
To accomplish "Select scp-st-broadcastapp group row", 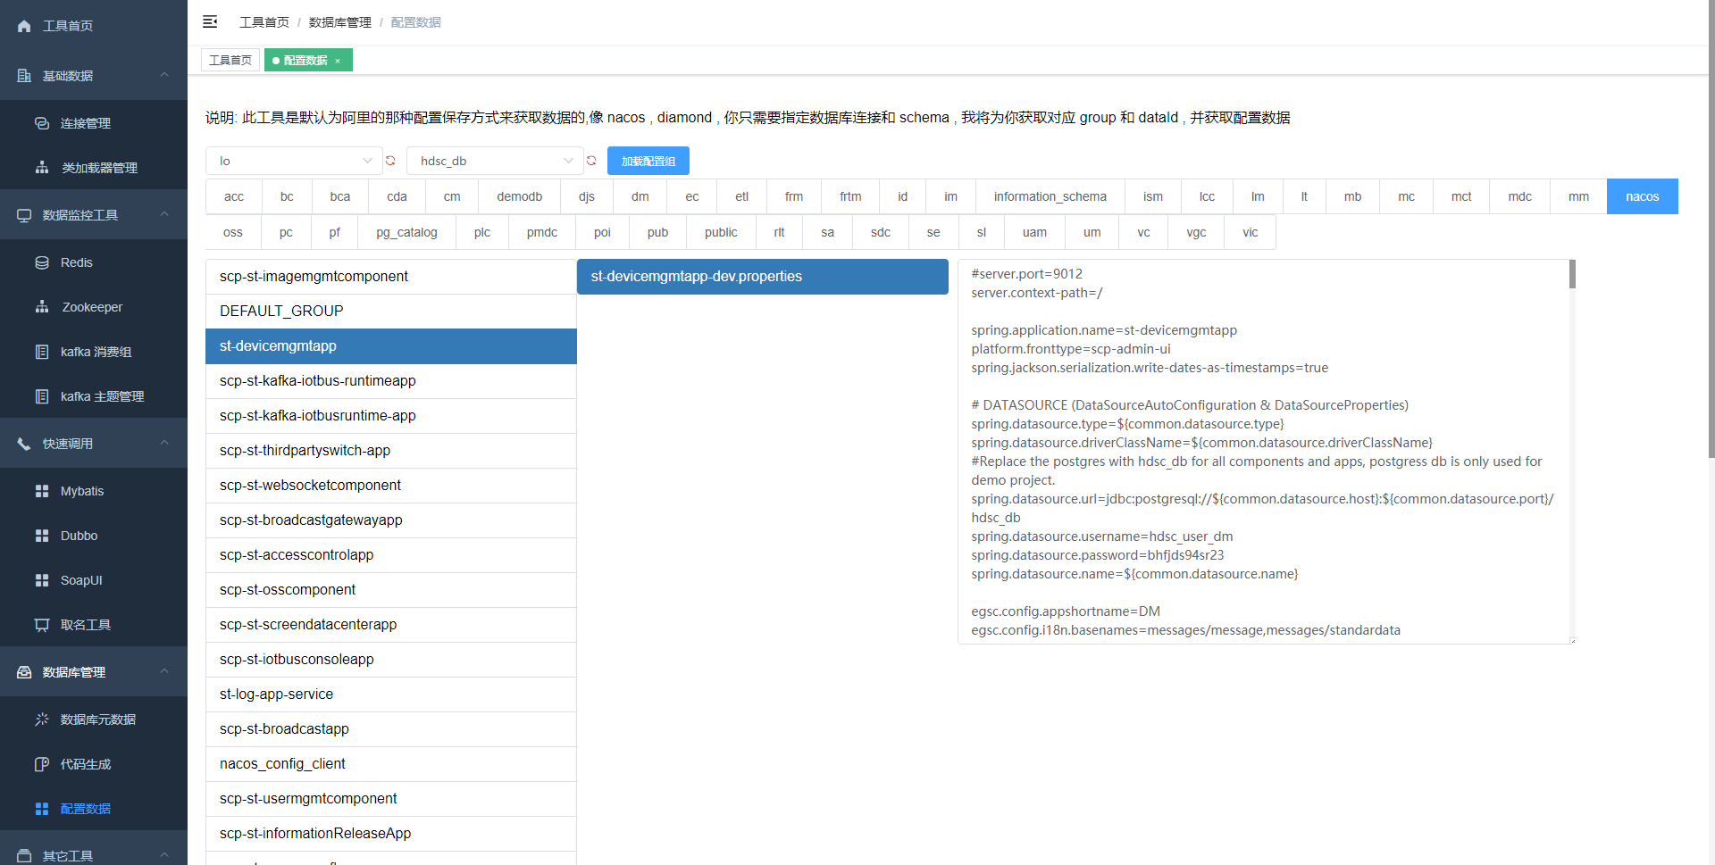I will click(x=391, y=729).
